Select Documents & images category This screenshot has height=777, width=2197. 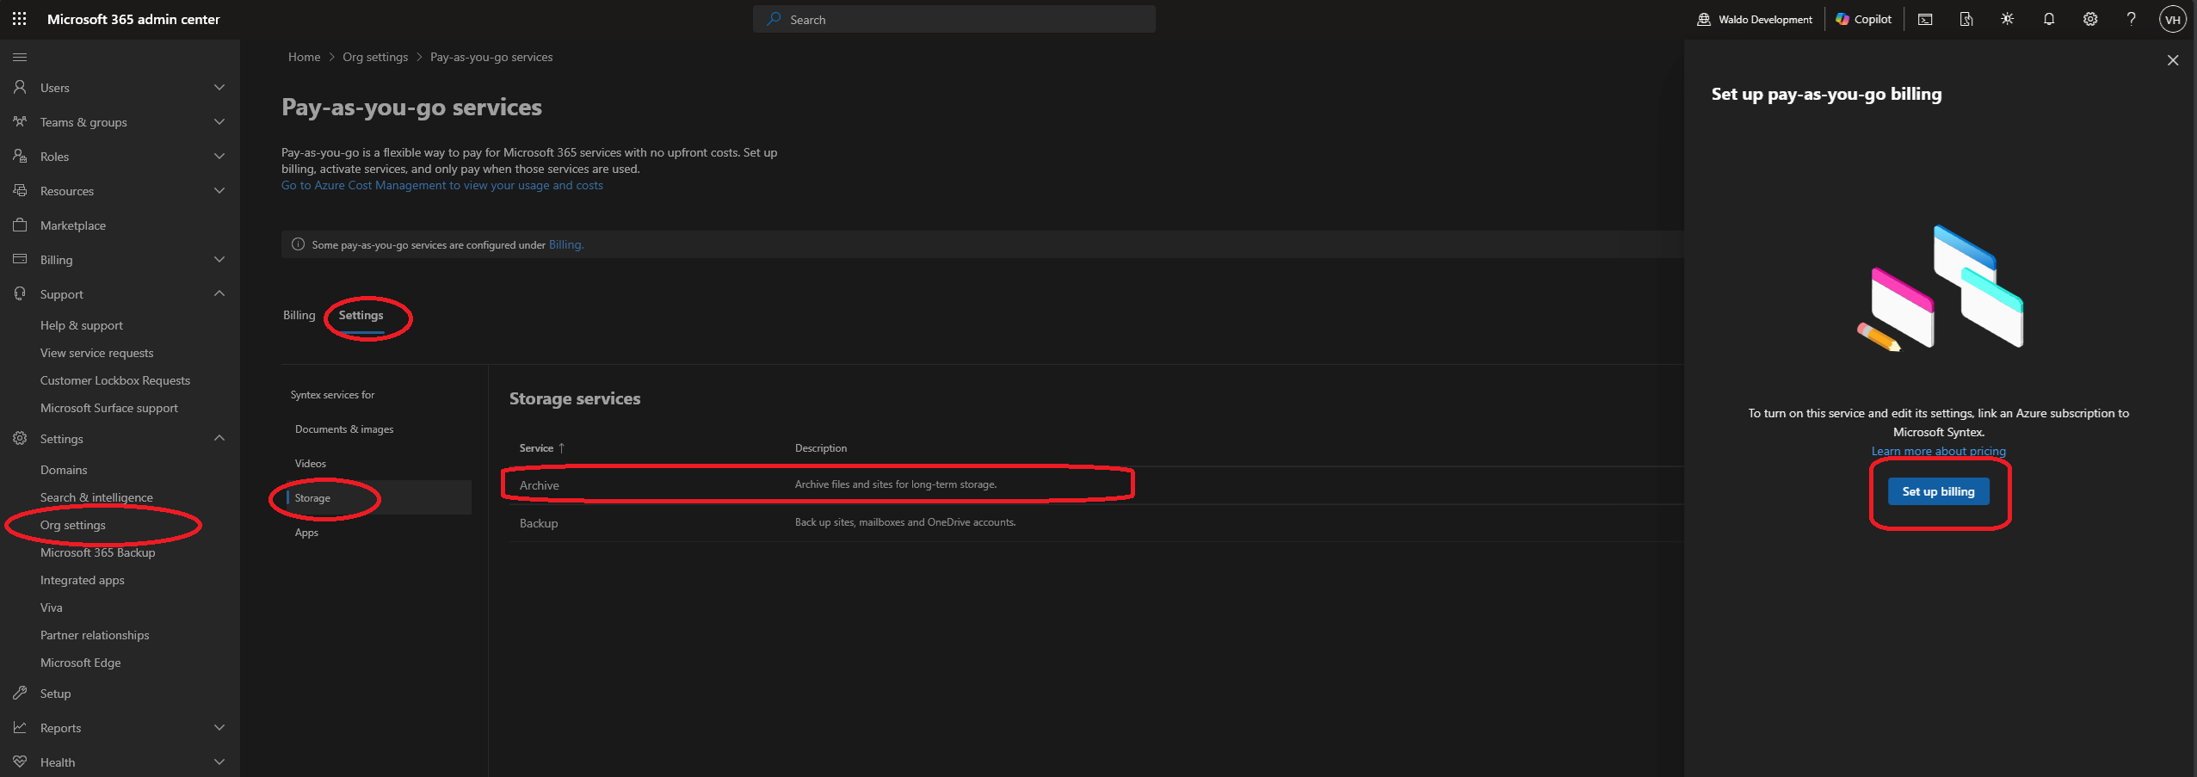coord(344,429)
